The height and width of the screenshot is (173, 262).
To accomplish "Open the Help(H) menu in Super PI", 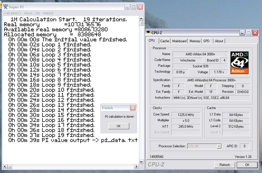I will coord(48,13).
